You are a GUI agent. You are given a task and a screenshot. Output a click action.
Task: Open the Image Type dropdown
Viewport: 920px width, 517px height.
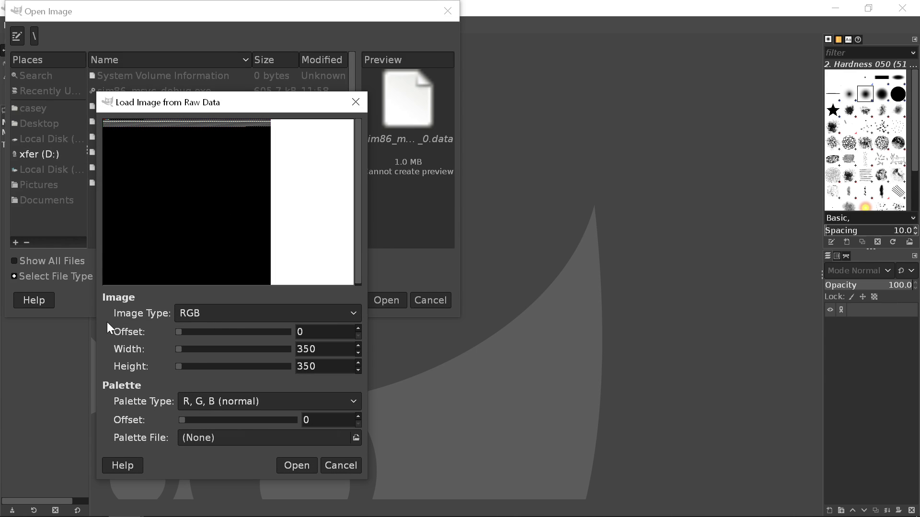(267, 313)
